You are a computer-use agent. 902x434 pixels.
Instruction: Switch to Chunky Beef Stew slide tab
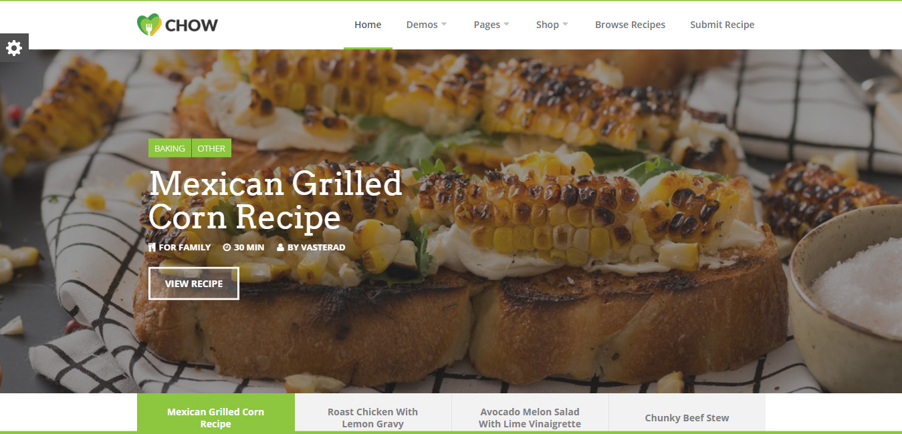tap(687, 417)
